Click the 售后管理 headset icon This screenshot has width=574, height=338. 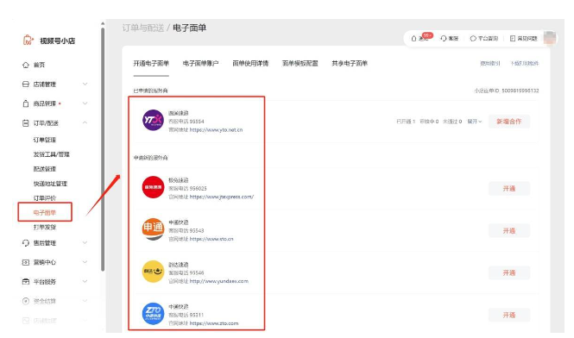[26, 243]
